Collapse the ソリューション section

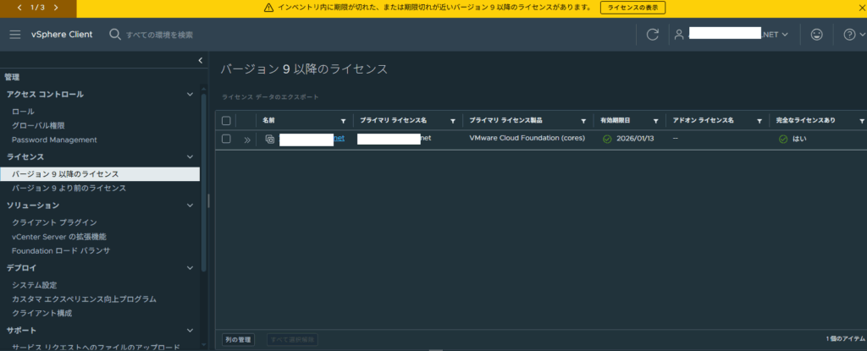click(190, 206)
